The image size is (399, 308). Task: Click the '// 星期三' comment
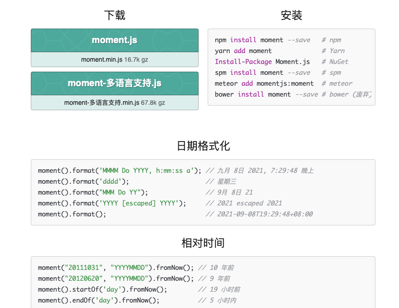221,181
